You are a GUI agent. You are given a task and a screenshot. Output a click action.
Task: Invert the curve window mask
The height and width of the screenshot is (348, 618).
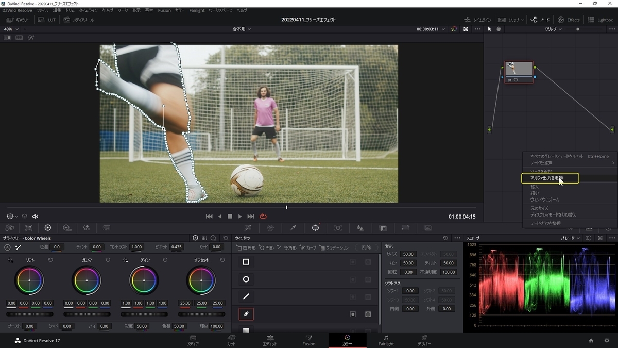pyautogui.click(x=353, y=314)
